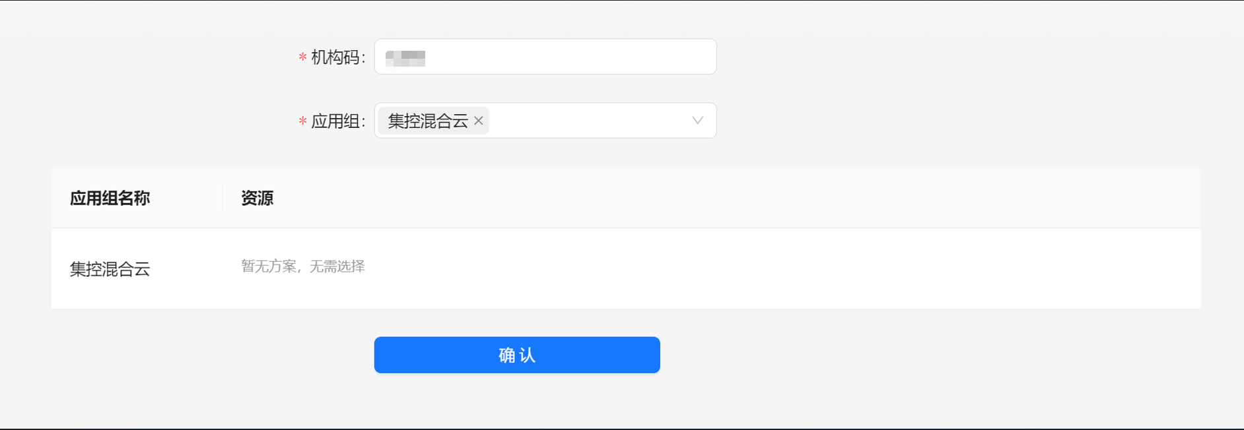The image size is (1244, 430).
Task: Click the 资源 column header
Action: [257, 198]
